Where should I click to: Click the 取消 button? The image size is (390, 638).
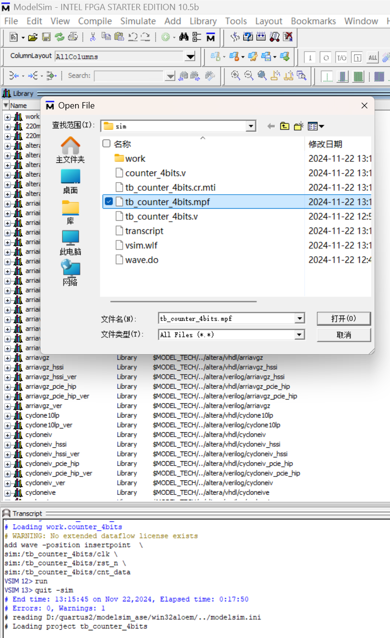[x=344, y=335]
